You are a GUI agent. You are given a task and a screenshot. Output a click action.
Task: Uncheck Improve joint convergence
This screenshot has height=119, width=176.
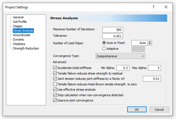tap(55, 100)
